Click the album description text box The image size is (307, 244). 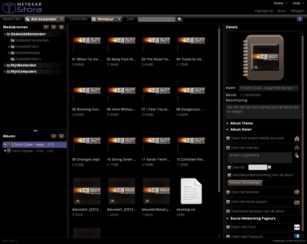click(x=263, y=111)
